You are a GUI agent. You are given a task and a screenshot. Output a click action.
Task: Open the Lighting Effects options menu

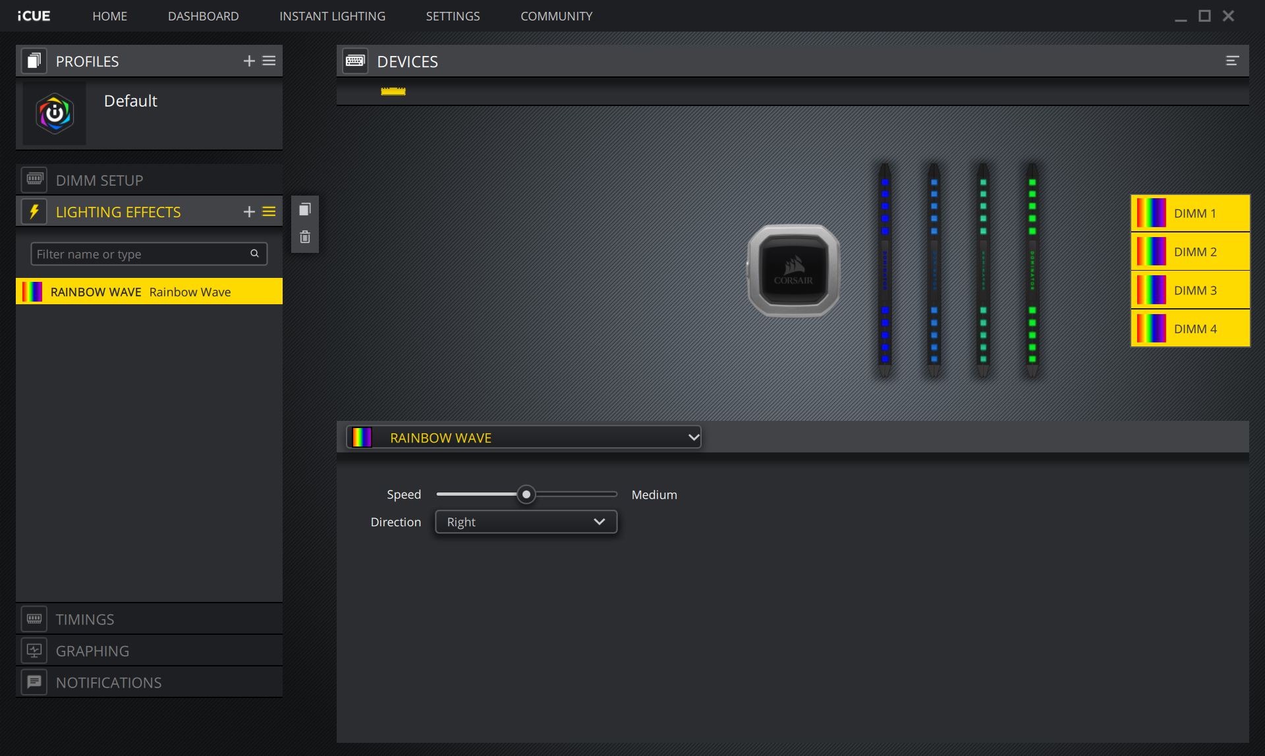click(269, 212)
